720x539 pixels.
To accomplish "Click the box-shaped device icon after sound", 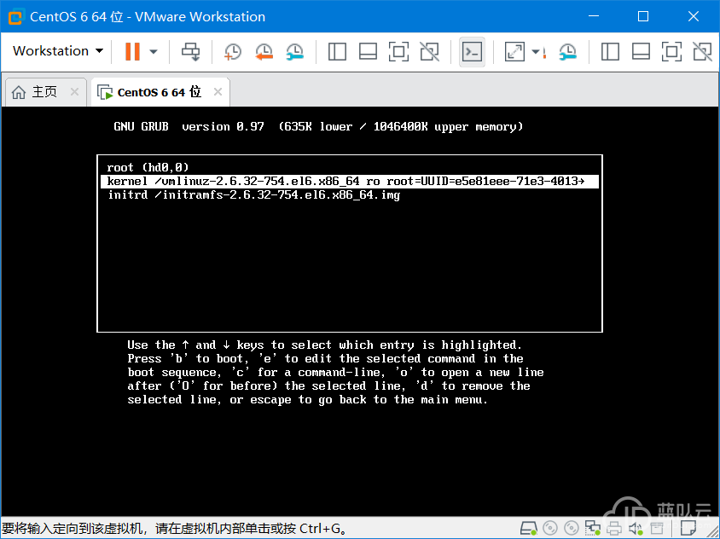I will (657, 529).
